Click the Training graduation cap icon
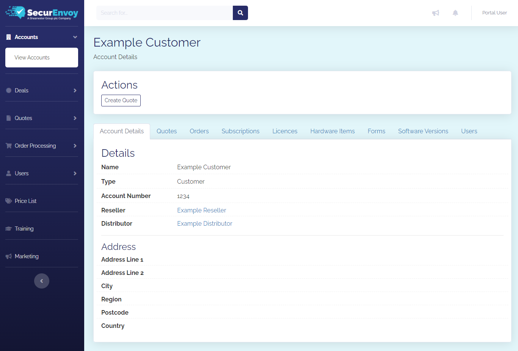 tap(9, 229)
